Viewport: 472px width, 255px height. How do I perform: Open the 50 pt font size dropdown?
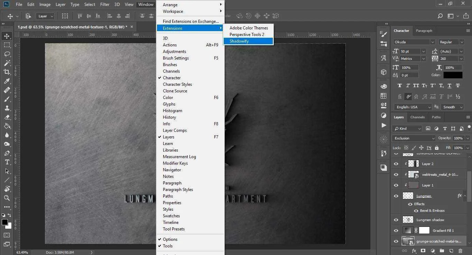(x=424, y=51)
